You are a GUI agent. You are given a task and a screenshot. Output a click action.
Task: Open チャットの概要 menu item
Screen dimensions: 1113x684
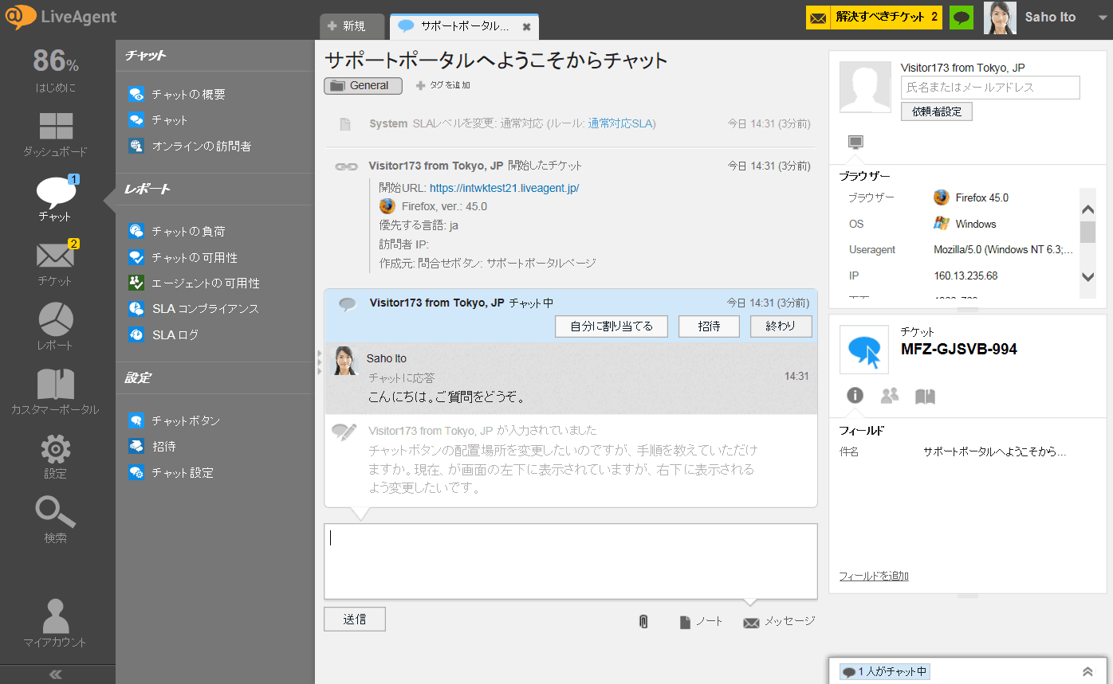coord(177,94)
